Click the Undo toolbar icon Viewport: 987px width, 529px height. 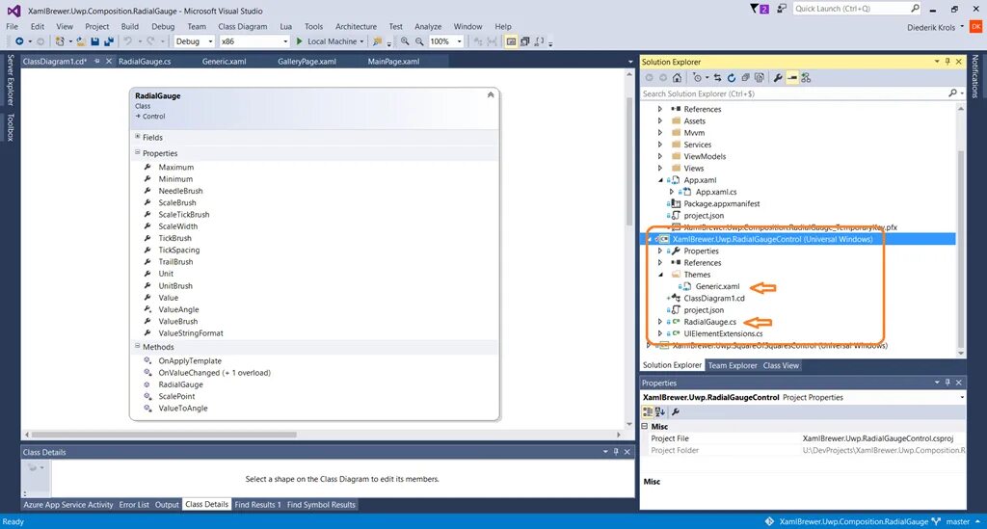pyautogui.click(x=128, y=41)
